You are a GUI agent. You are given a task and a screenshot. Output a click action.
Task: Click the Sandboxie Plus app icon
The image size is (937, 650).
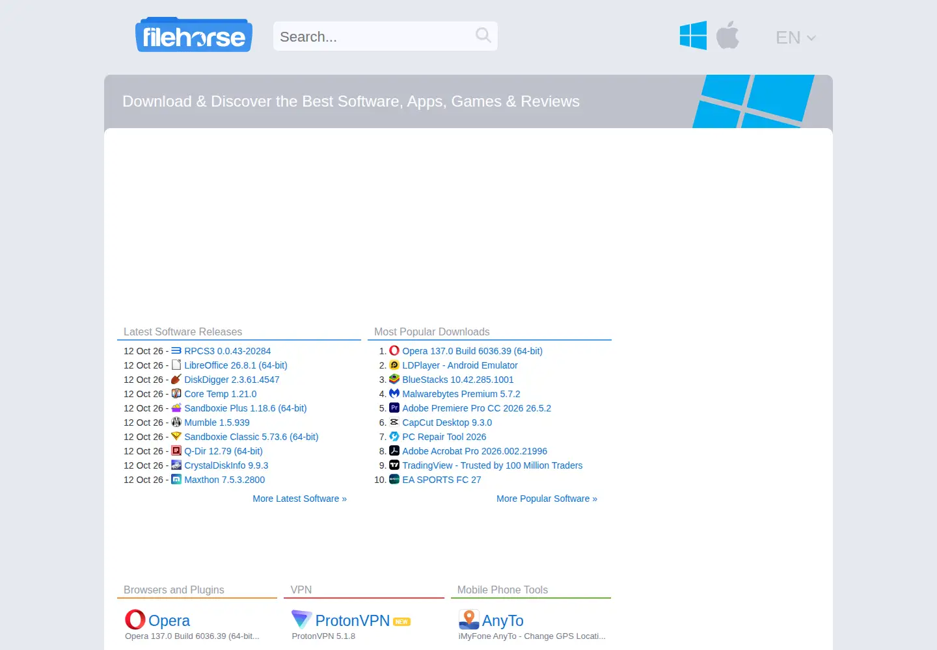(176, 408)
